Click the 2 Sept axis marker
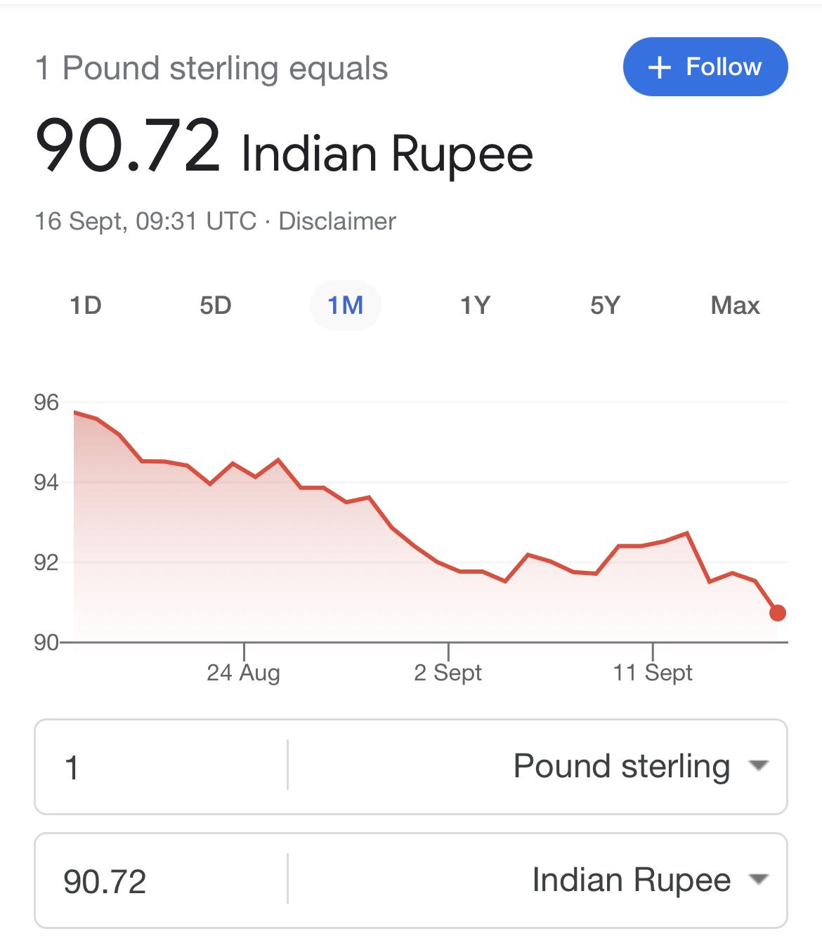The height and width of the screenshot is (936, 822). click(x=448, y=672)
